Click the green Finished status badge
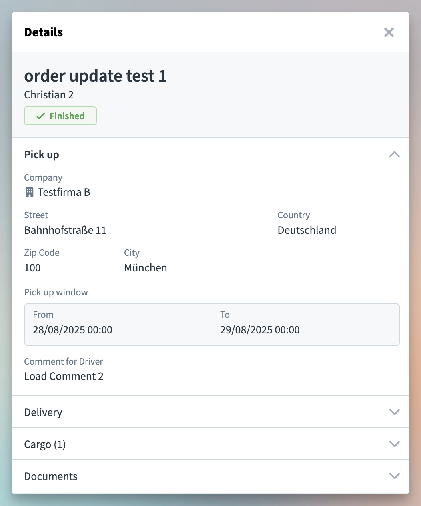 click(x=60, y=116)
